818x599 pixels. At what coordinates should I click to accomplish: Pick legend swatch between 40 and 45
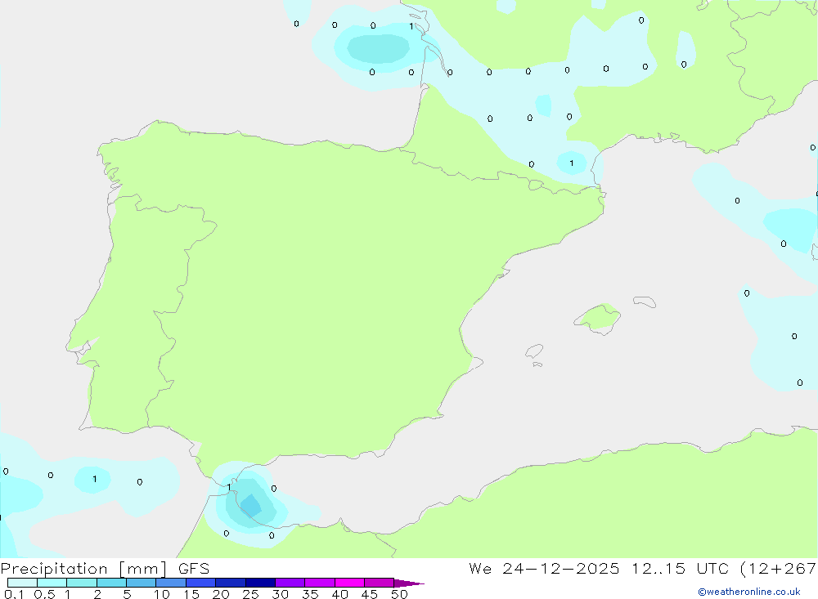click(x=349, y=583)
